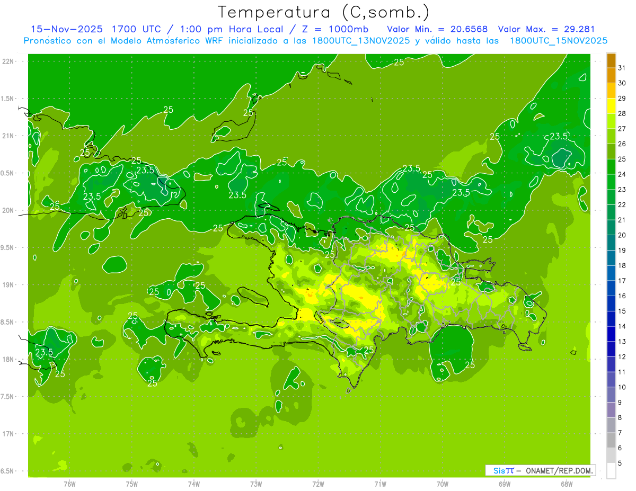Click the 74W longitude axis label

[x=194, y=484]
